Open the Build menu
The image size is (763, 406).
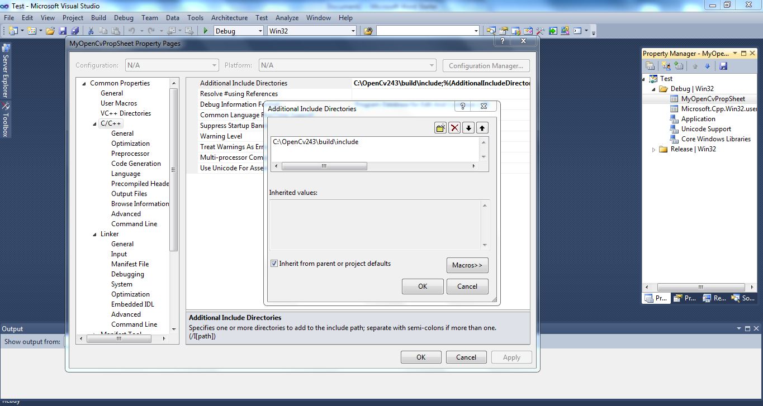(x=98, y=17)
